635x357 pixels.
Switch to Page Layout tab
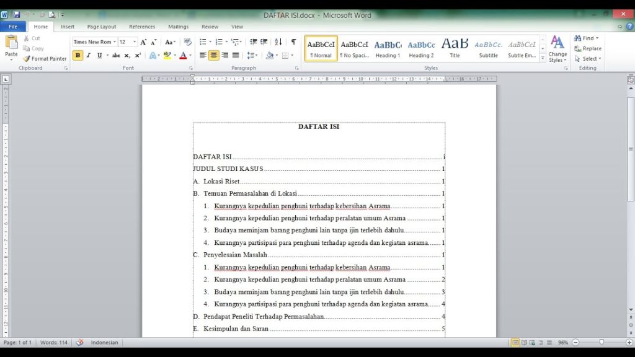click(x=102, y=27)
